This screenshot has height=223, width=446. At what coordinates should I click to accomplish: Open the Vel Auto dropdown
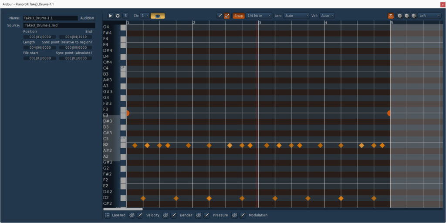pos(327,16)
